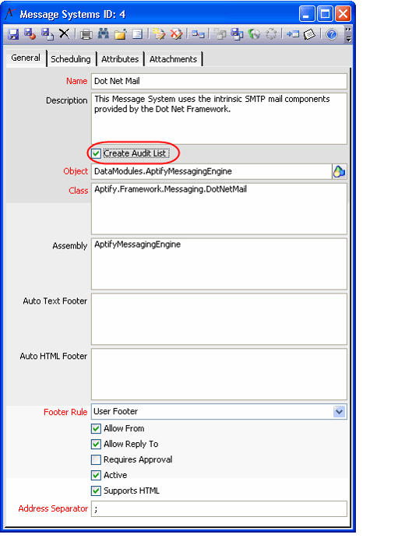Click the grayed stacked windows icon
412x538 pixels.
(220, 34)
